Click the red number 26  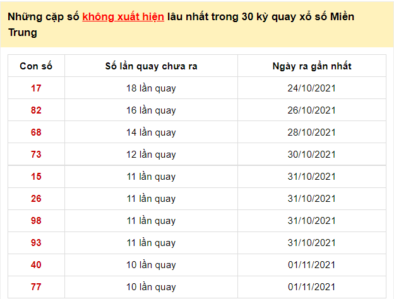36,199
